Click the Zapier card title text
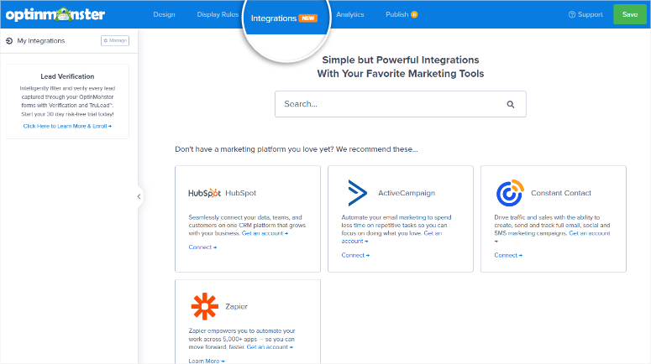 [x=236, y=307]
